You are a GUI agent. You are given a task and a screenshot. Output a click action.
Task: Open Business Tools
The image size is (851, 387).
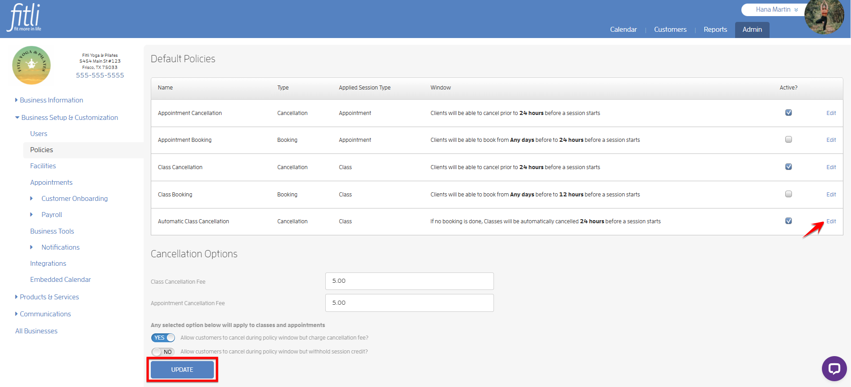point(52,231)
